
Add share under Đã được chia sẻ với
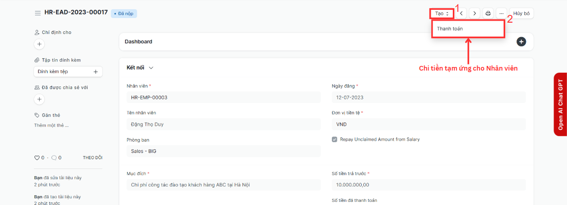(x=39, y=99)
